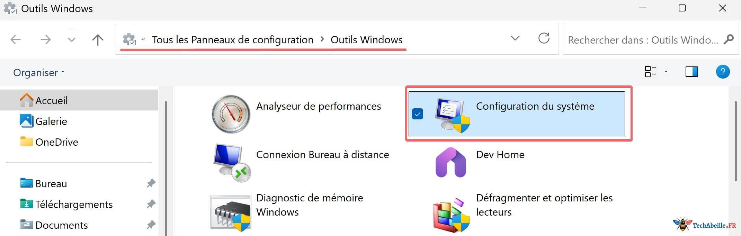Launch Connexion Bureau à distance
741x236 pixels.
322,155
